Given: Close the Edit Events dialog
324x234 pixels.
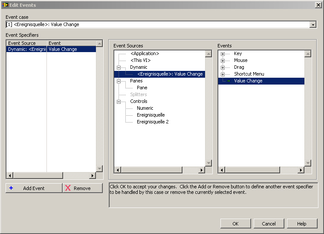Looking at the screenshot, I should pos(318,5).
